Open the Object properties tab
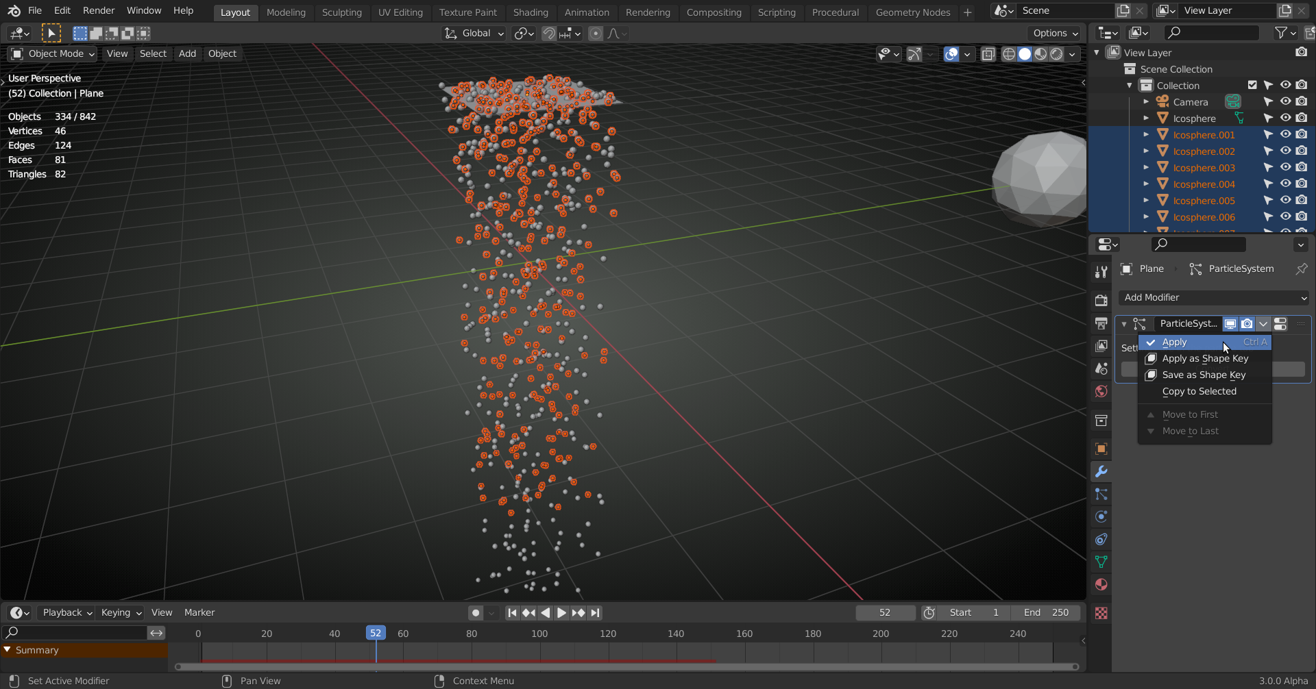The width and height of the screenshot is (1316, 689). [x=1101, y=449]
